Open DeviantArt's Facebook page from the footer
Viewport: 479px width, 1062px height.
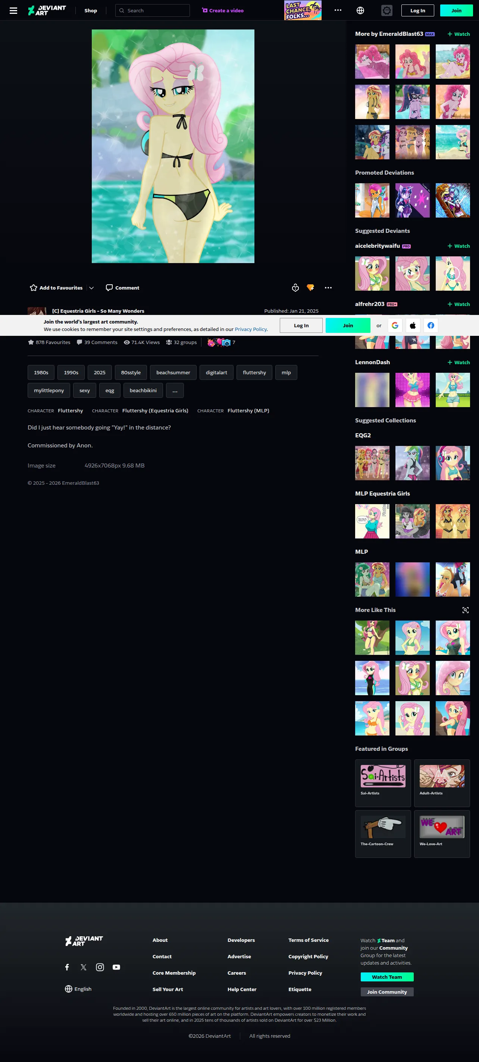67,967
